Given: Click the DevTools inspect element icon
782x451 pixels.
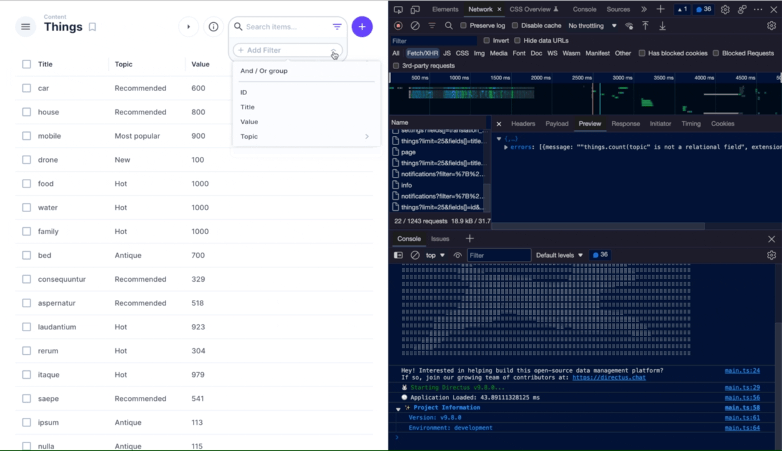Looking at the screenshot, I should click(398, 9).
